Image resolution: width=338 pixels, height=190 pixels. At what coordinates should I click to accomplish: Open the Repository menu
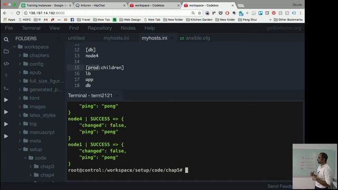tap(100, 28)
